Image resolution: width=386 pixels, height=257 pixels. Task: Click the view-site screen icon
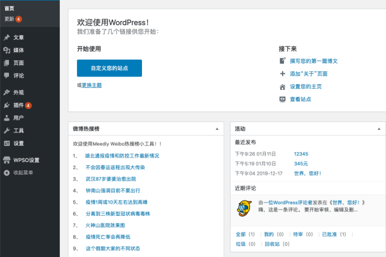coord(283,99)
